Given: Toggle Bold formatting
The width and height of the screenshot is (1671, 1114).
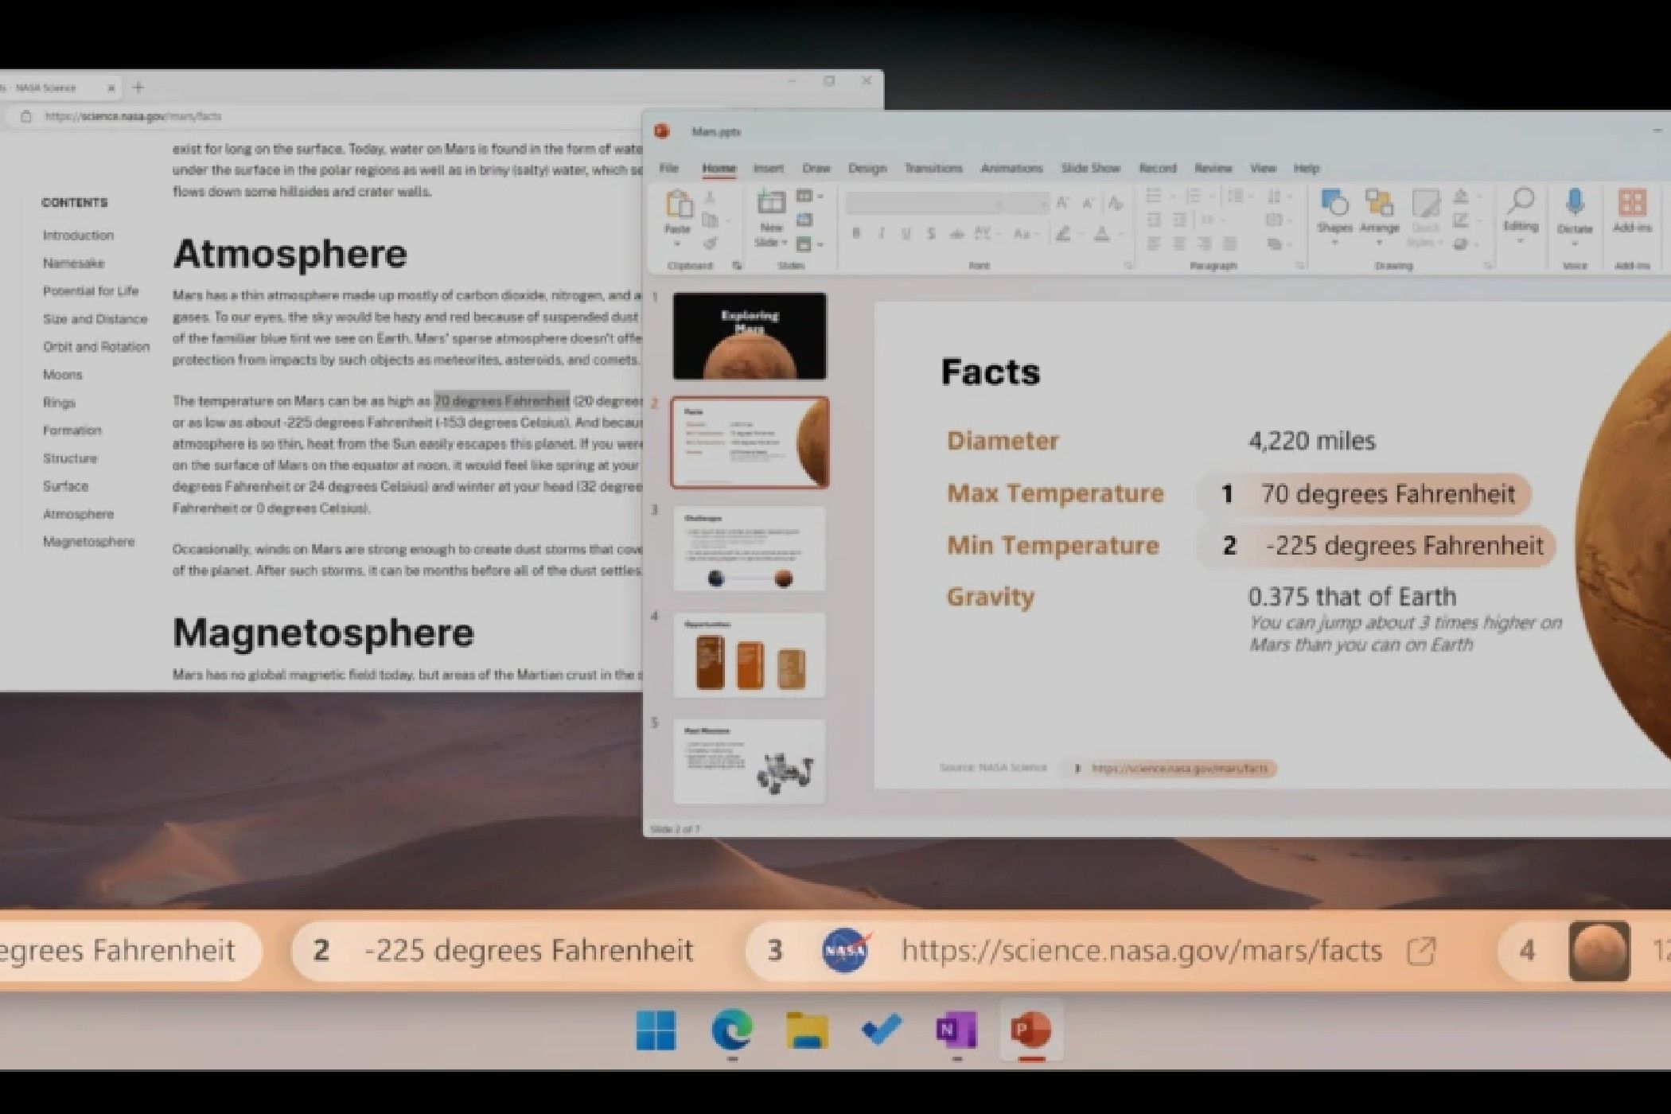Looking at the screenshot, I should point(856,234).
